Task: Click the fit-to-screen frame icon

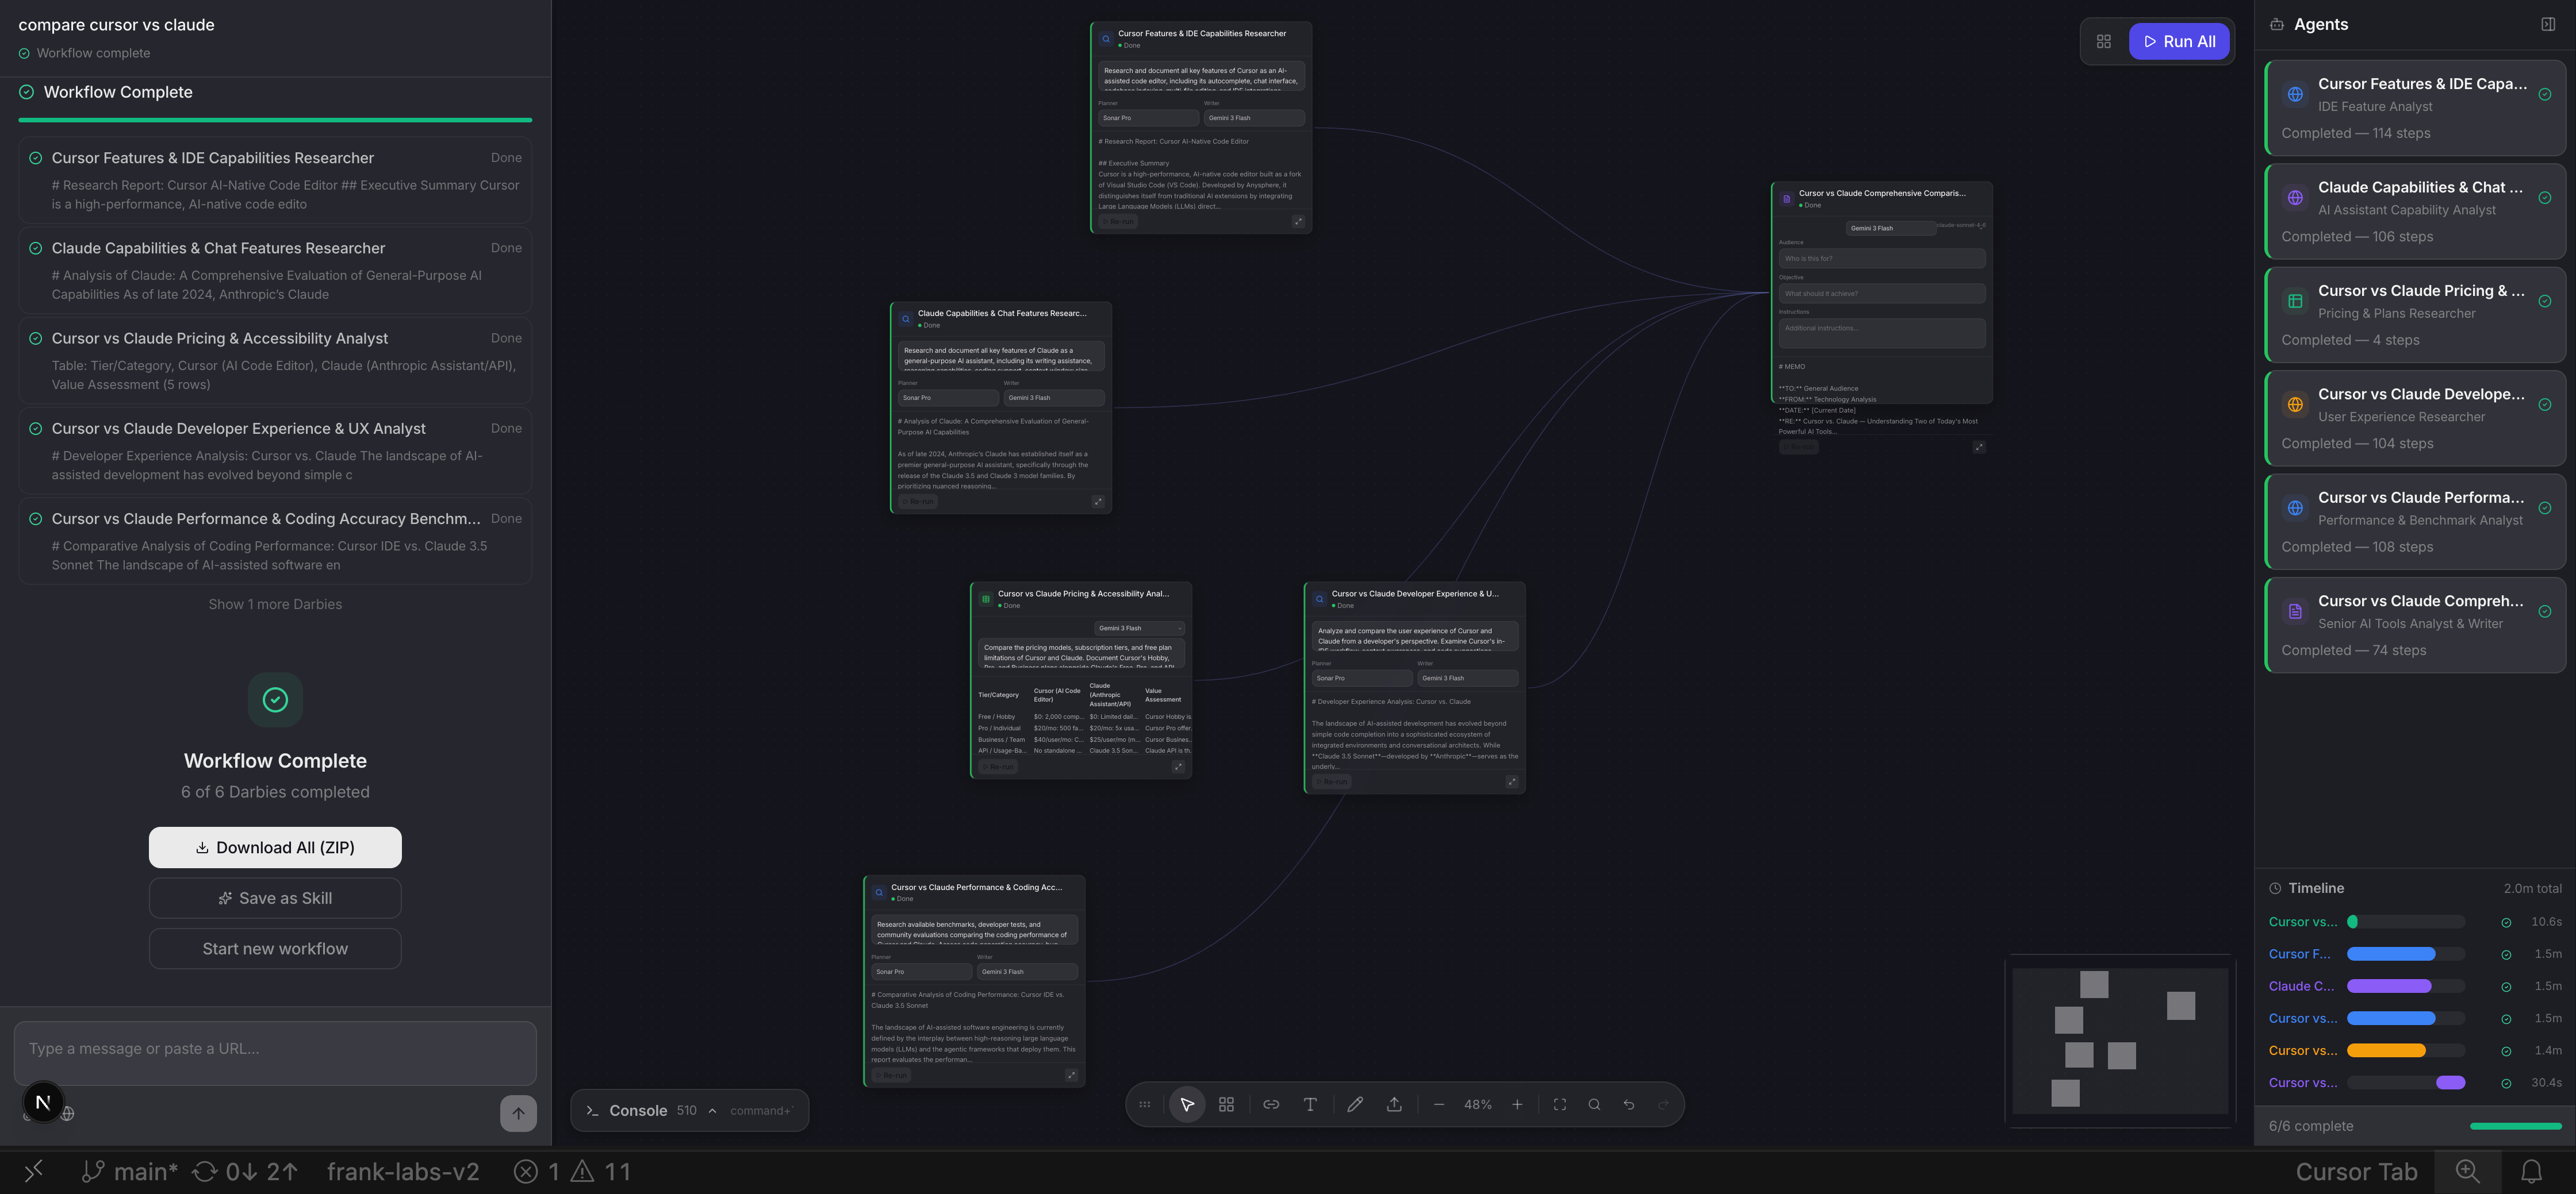Action: [x=1559, y=1104]
